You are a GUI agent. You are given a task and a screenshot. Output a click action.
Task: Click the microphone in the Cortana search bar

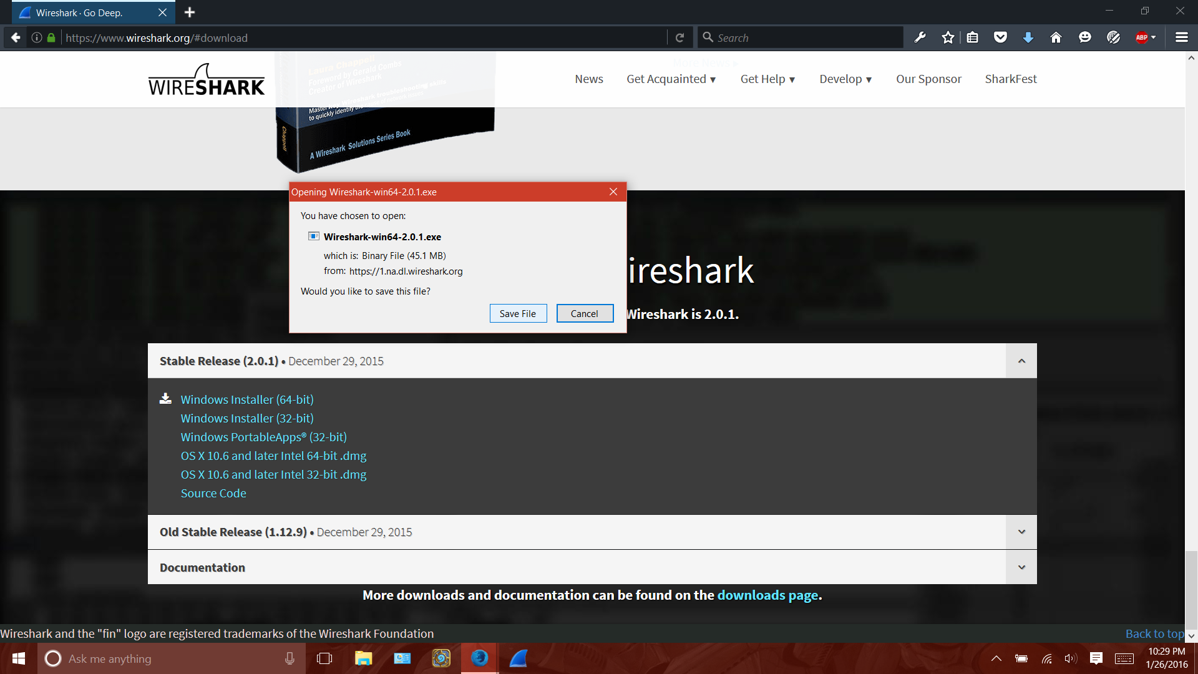(289, 658)
